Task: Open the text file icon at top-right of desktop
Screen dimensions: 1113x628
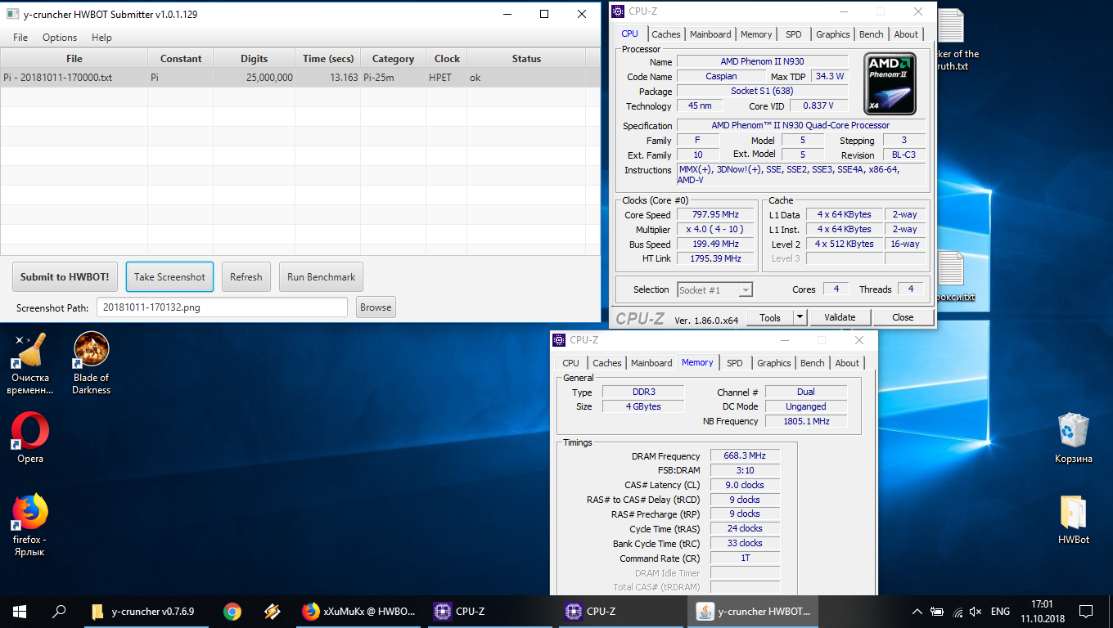Action: tap(951, 27)
